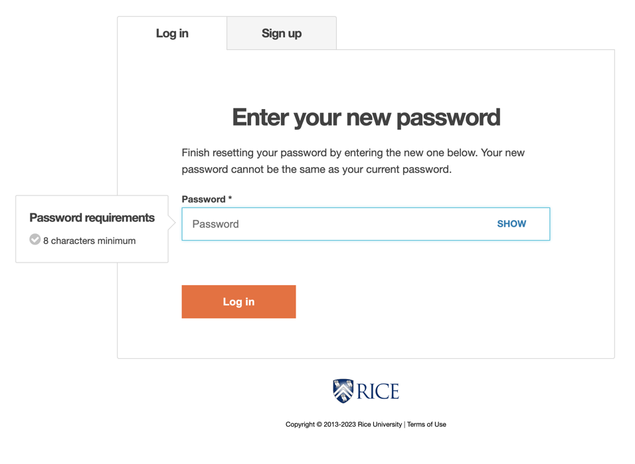Select the 'Enter your new password' heading
This screenshot has height=464, width=635.
tap(365, 117)
